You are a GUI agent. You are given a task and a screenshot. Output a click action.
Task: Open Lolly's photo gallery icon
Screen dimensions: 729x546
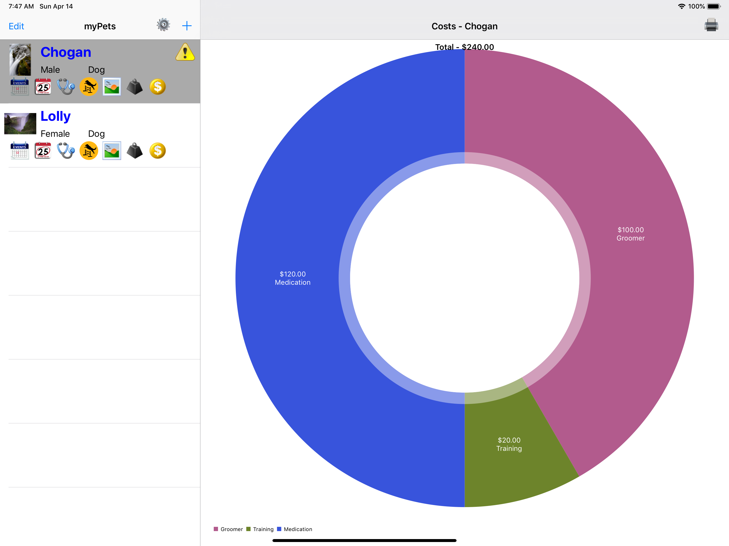coord(112,151)
